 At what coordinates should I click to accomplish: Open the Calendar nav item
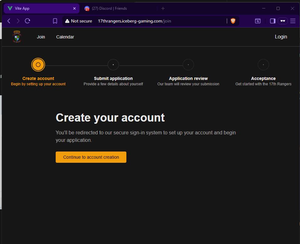coord(65,37)
